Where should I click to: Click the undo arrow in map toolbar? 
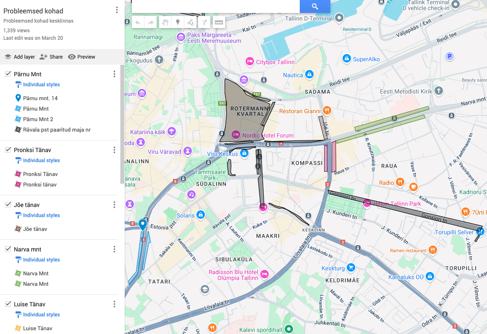[x=138, y=22]
